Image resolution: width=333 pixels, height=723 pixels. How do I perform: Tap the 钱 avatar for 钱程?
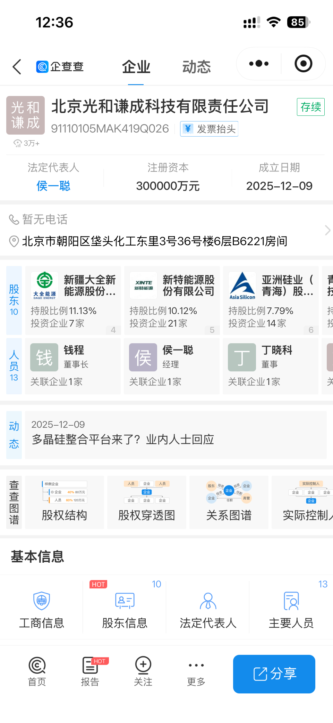[44, 358]
